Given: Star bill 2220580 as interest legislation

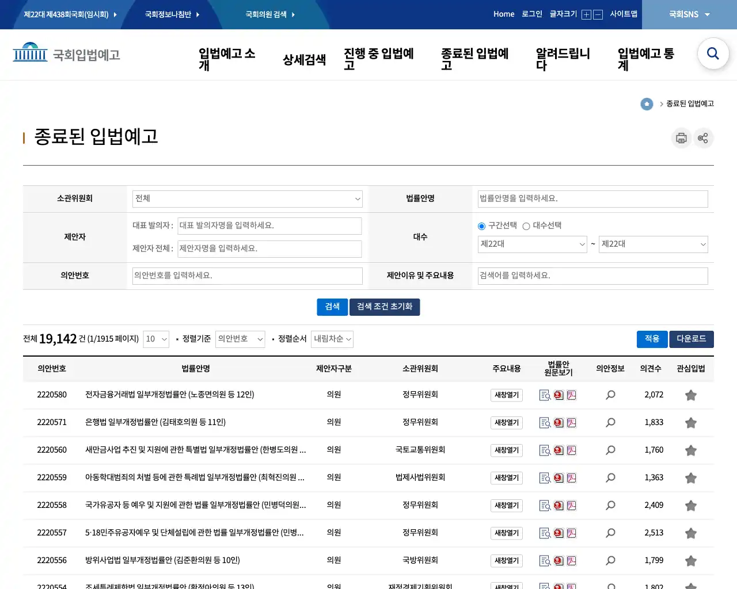Looking at the screenshot, I should [691, 395].
